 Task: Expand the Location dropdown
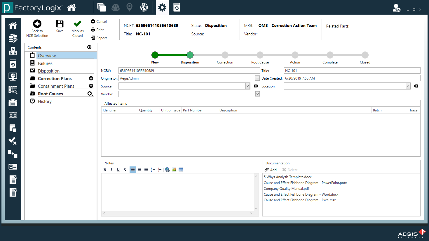408,86
